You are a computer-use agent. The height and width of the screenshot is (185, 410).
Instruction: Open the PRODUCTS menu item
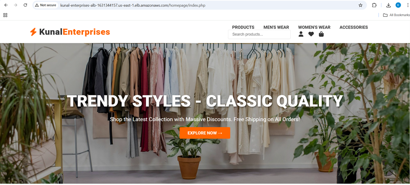243,27
